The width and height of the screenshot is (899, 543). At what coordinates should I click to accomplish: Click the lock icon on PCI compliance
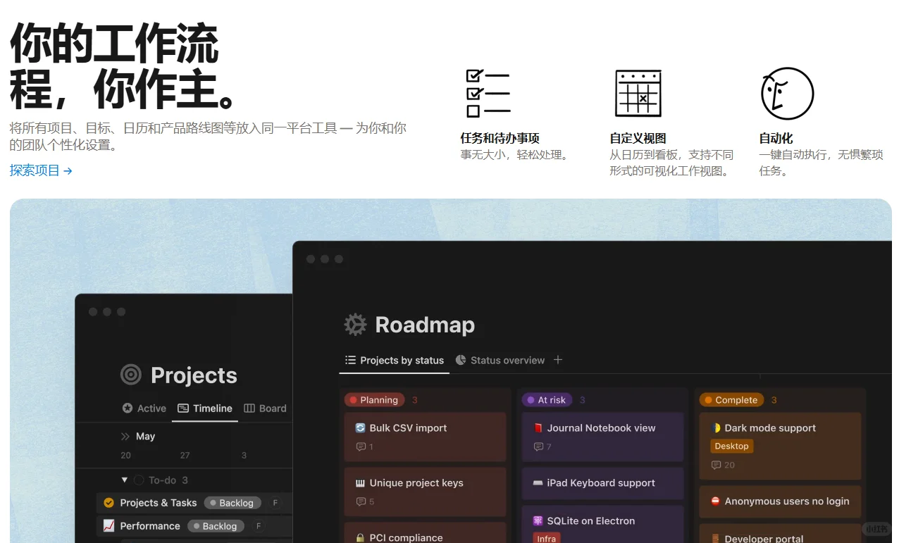click(359, 537)
